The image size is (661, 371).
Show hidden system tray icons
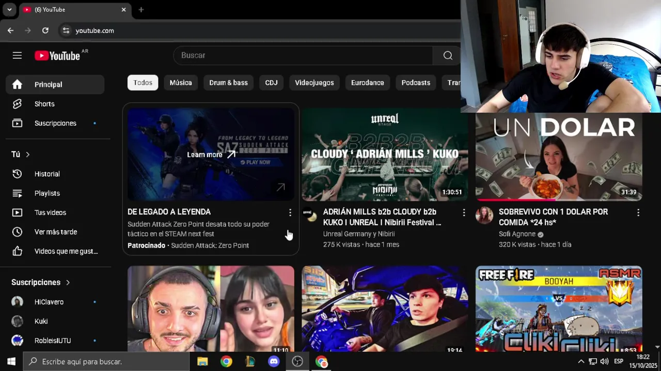pyautogui.click(x=581, y=361)
